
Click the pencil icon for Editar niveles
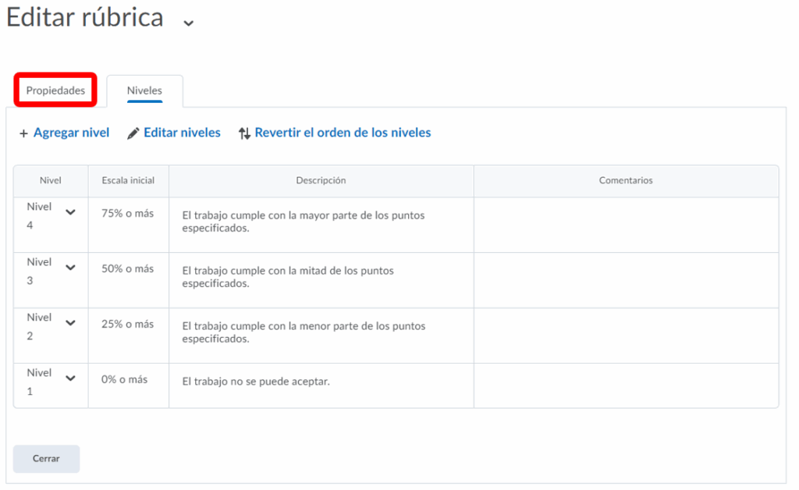[x=133, y=133]
